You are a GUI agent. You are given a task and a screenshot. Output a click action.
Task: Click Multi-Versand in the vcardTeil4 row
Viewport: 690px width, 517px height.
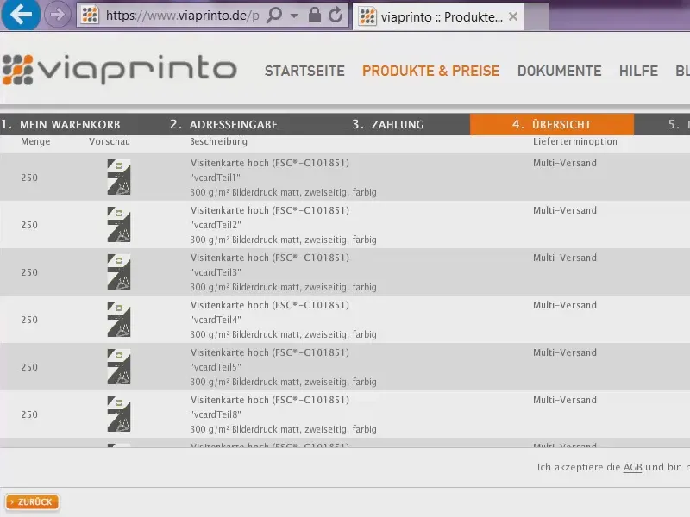(565, 306)
